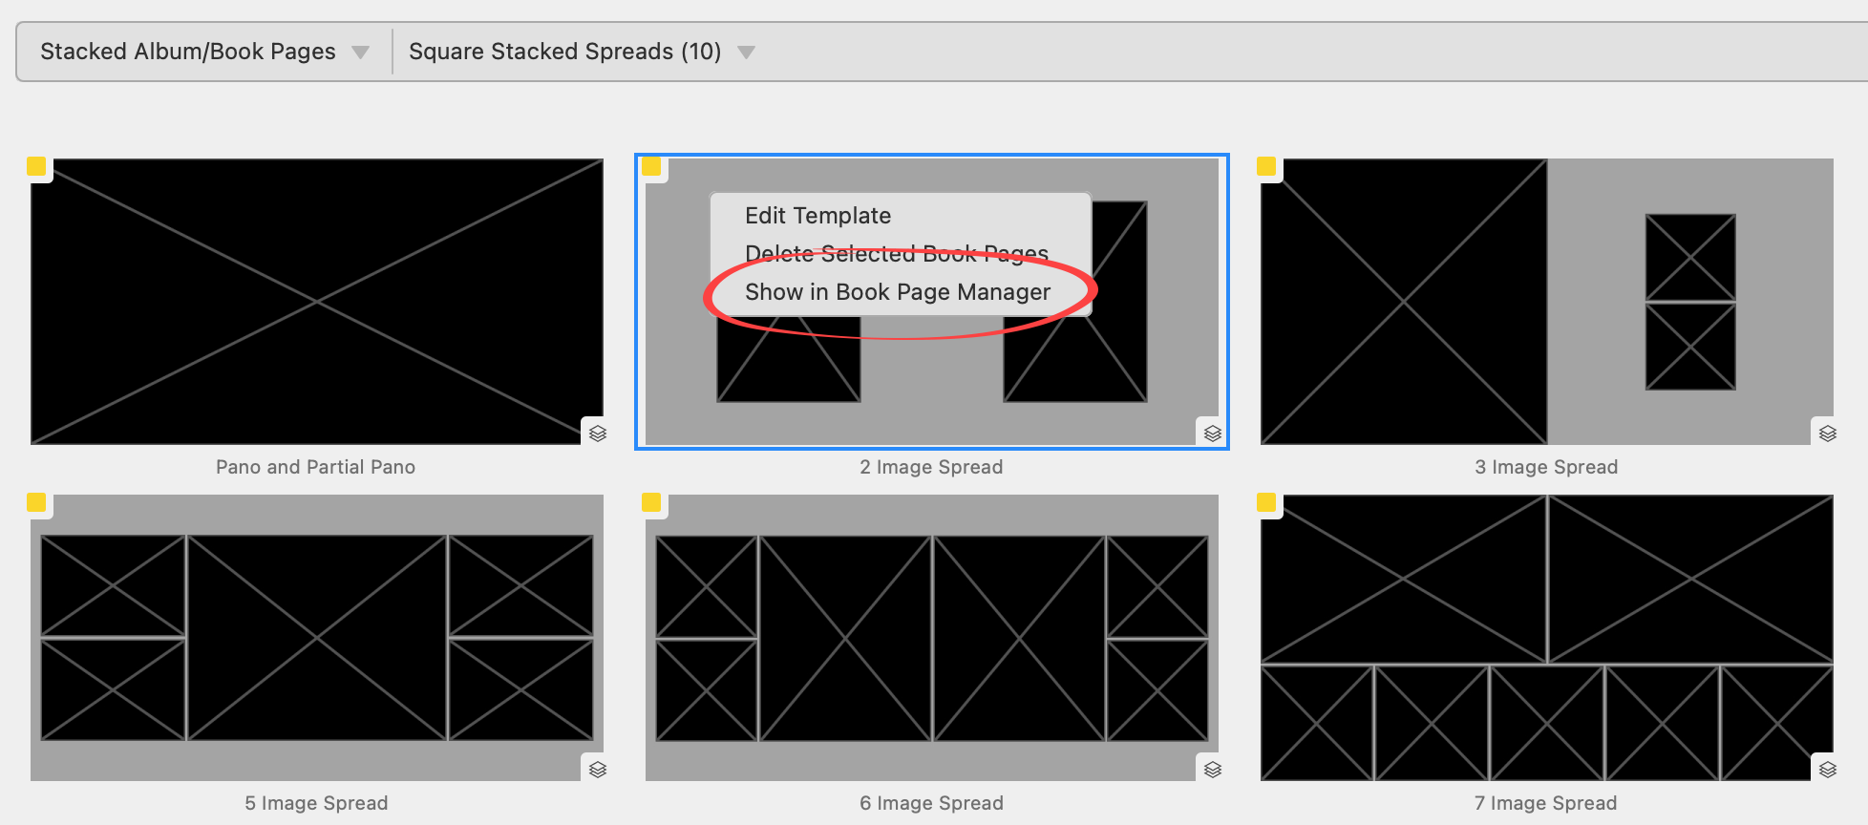Click stack layers icon on 6 Image Spread
Image resolution: width=1868 pixels, height=825 pixels.
pyautogui.click(x=1213, y=770)
